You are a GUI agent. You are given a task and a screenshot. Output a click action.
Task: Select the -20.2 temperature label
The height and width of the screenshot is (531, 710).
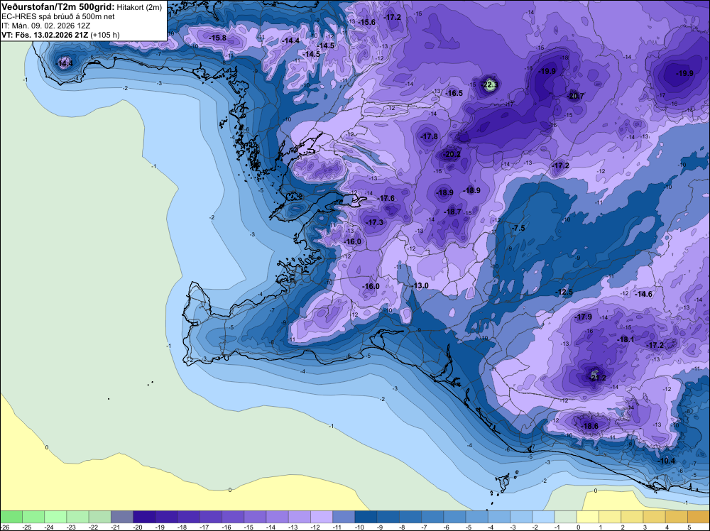point(452,154)
